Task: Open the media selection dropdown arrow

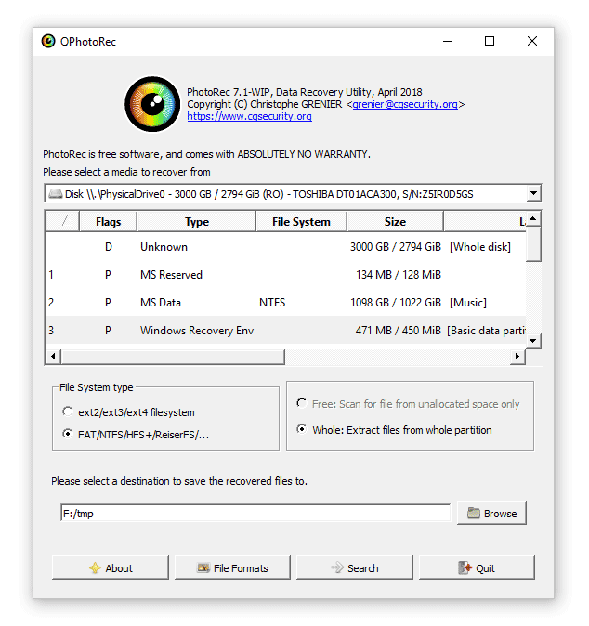Action: [x=533, y=193]
